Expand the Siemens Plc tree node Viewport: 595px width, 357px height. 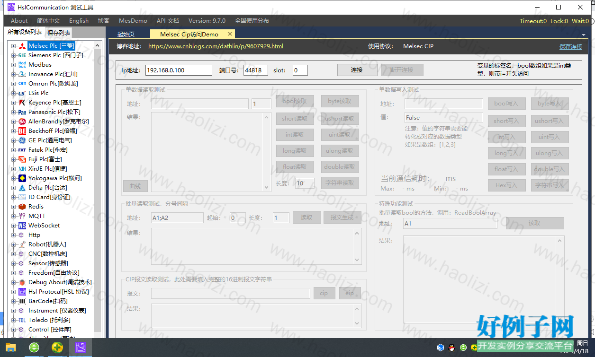point(13,55)
